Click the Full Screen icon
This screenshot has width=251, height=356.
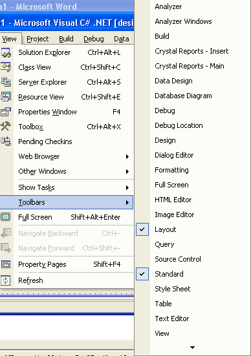tap(6, 217)
